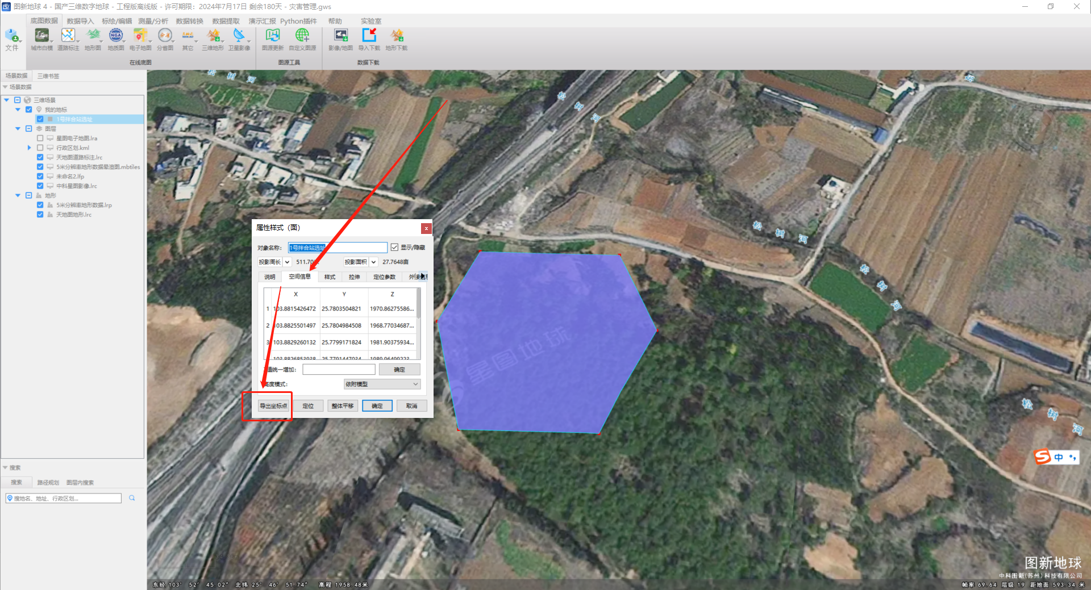Click the pin icon beside 我的地标
This screenshot has height=590, width=1091.
point(39,110)
